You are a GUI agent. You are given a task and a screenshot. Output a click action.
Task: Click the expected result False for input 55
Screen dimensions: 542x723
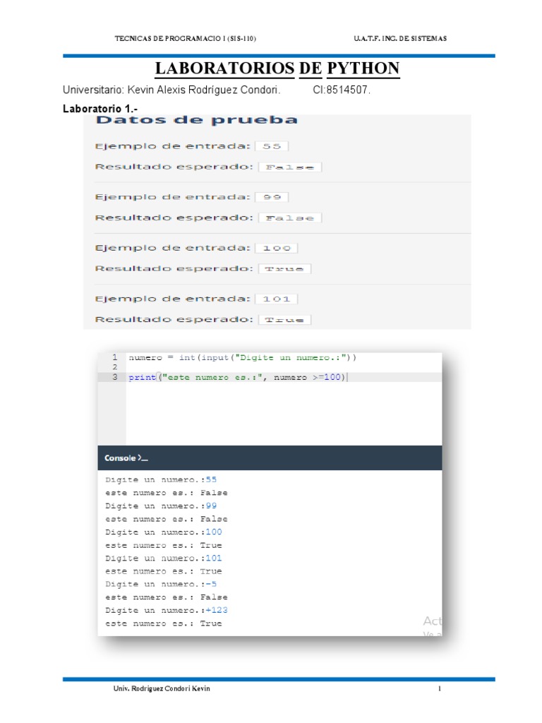290,167
